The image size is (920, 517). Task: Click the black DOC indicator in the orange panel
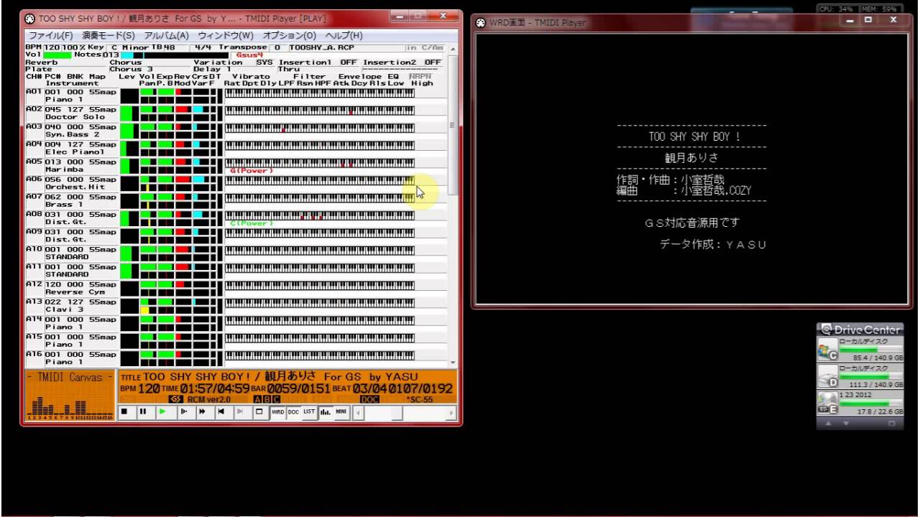(369, 399)
